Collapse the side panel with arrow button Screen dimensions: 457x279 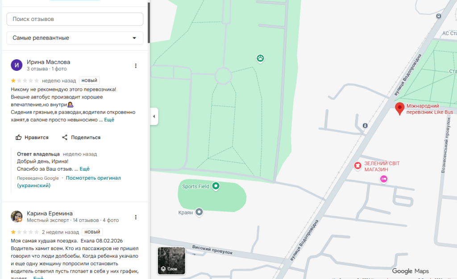coord(154,116)
